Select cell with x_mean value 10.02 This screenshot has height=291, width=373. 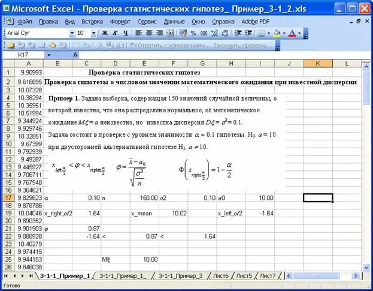[x=173, y=214]
